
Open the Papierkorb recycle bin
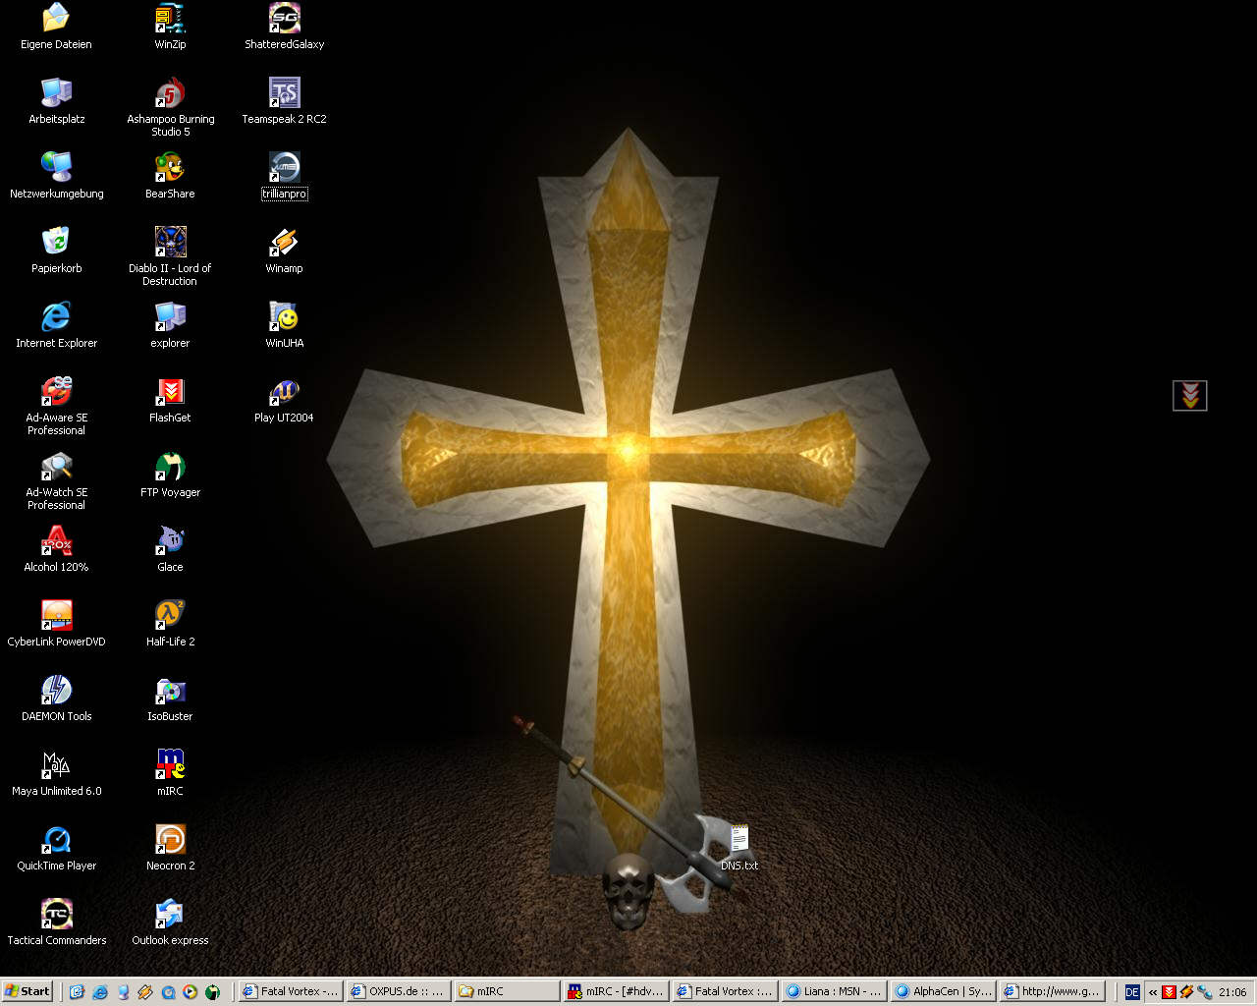pyautogui.click(x=56, y=243)
